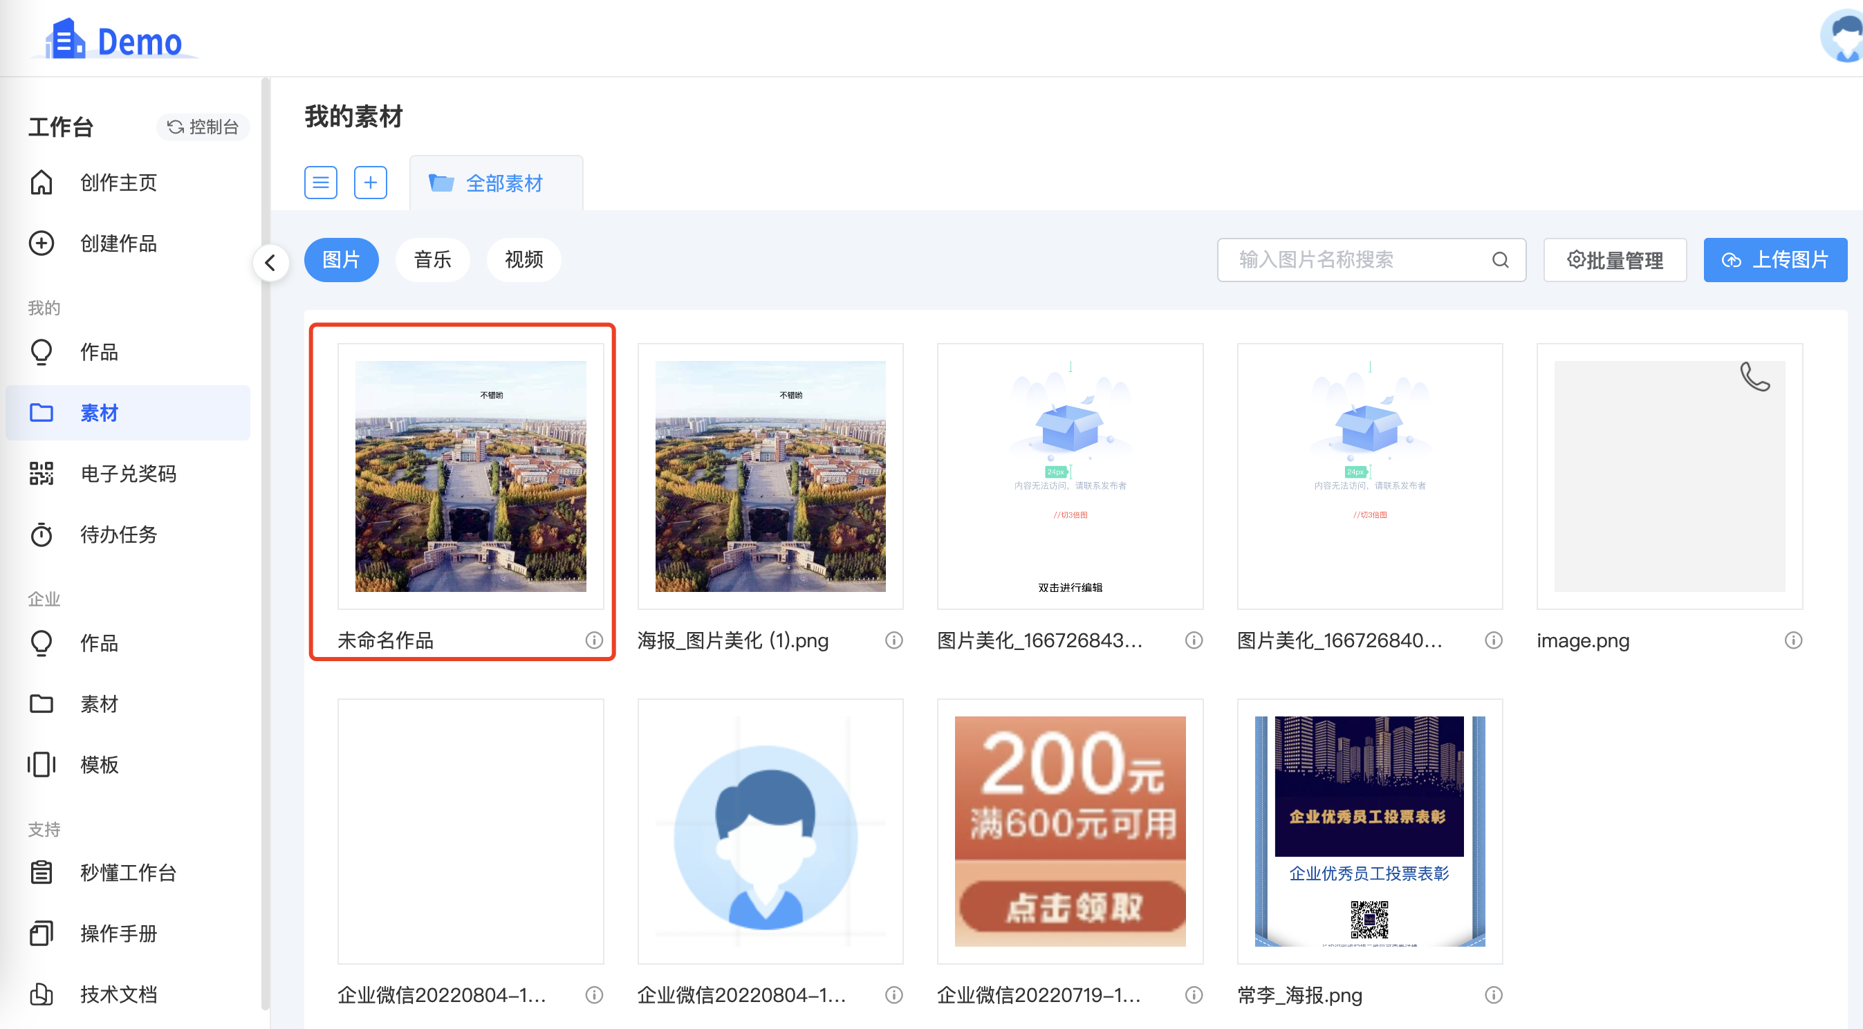Open 操作手册 link

click(119, 934)
